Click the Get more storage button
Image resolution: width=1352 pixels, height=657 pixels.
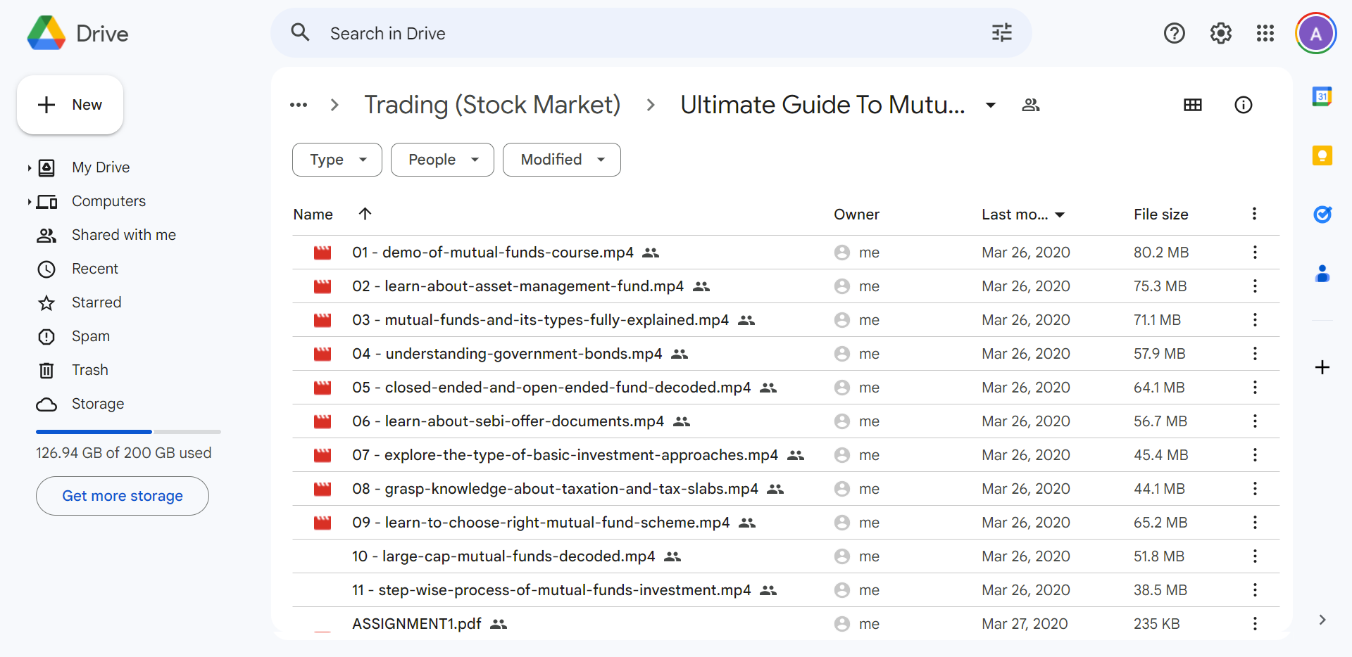pyautogui.click(x=123, y=496)
